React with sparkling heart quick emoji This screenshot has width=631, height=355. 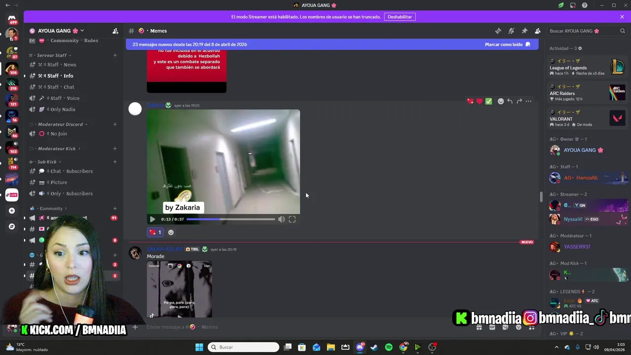point(470,101)
